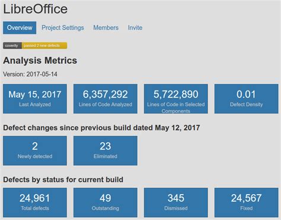281x220 pixels.
Task: Go to the Invite tab
Action: [135, 28]
